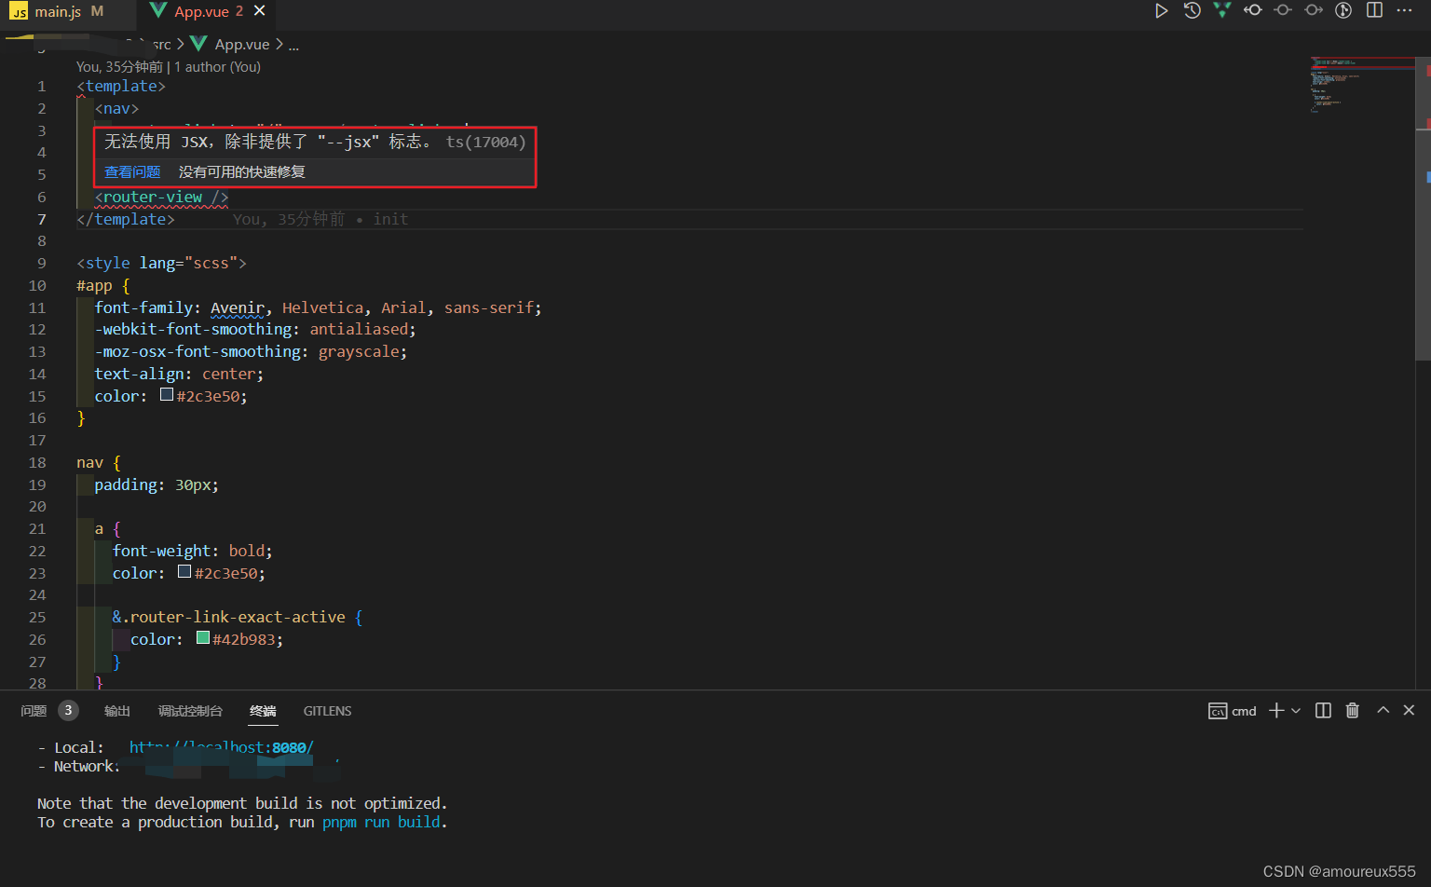The image size is (1431, 887).
Task: Click the -moz-osx-font-smoothing line
Action: click(251, 352)
